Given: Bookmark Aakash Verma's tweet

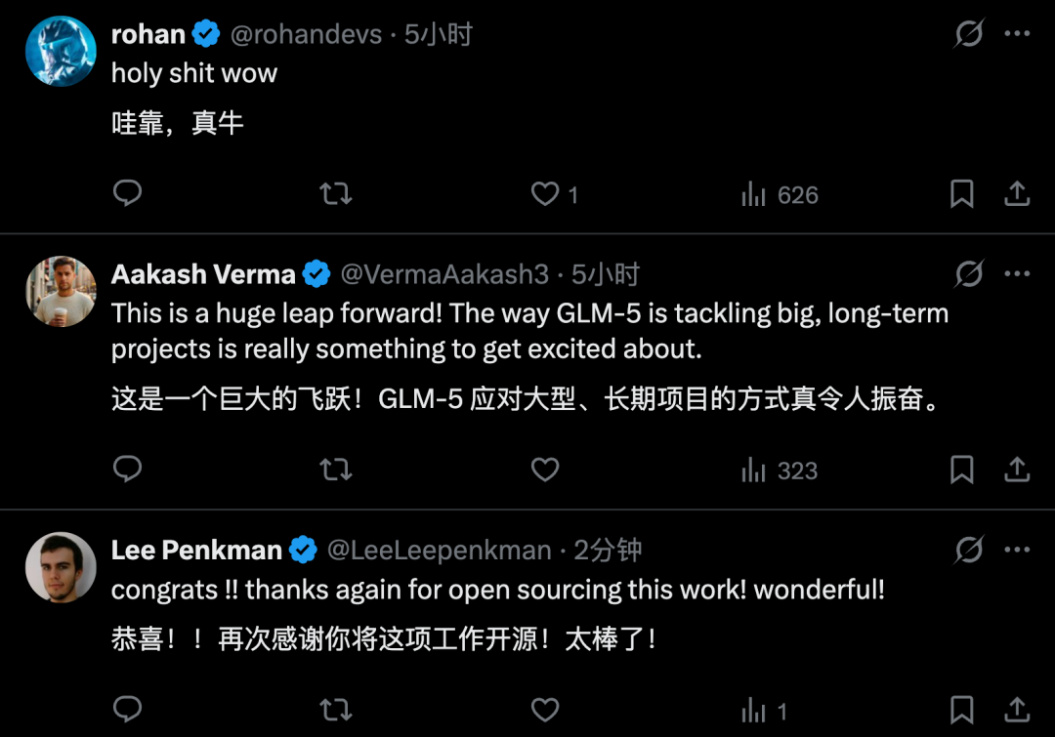Looking at the screenshot, I should (962, 471).
